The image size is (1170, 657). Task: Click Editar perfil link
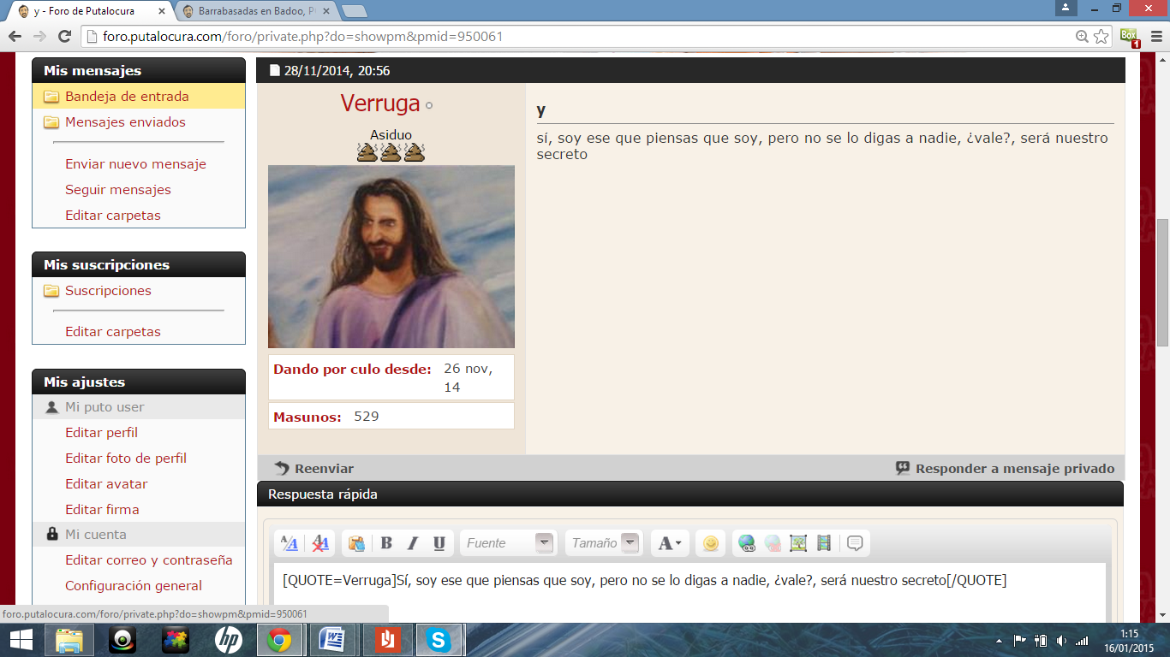(101, 433)
